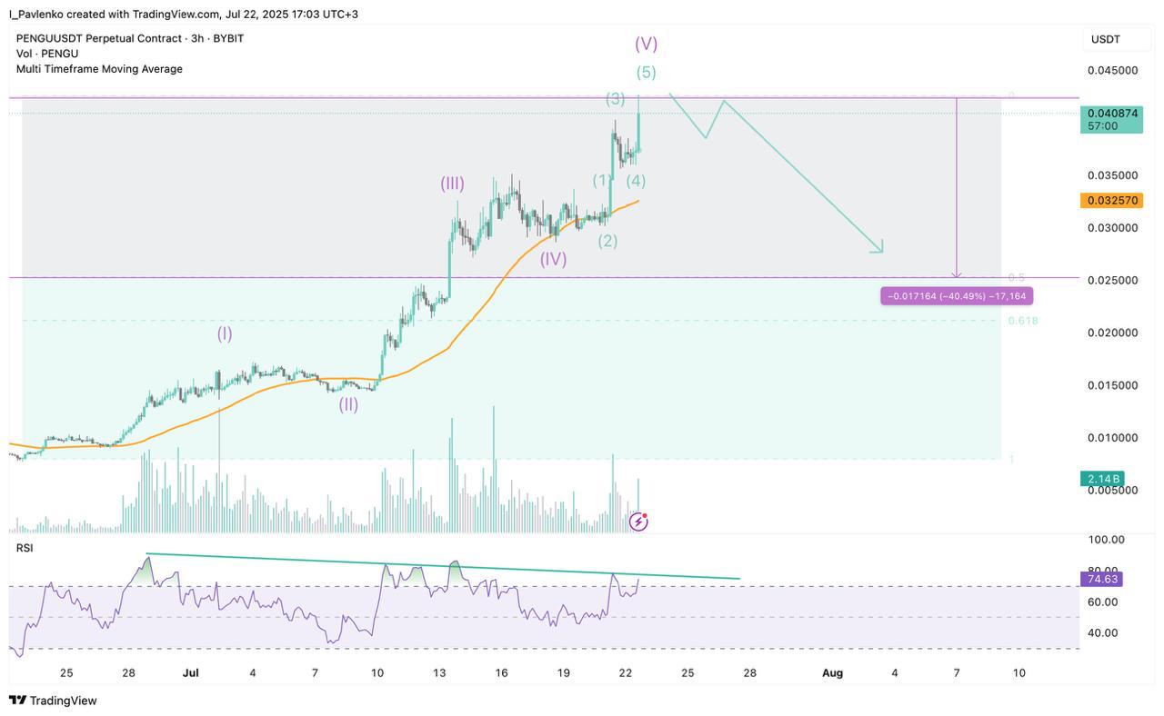Click the 0.020000 price axis label

1113,333
